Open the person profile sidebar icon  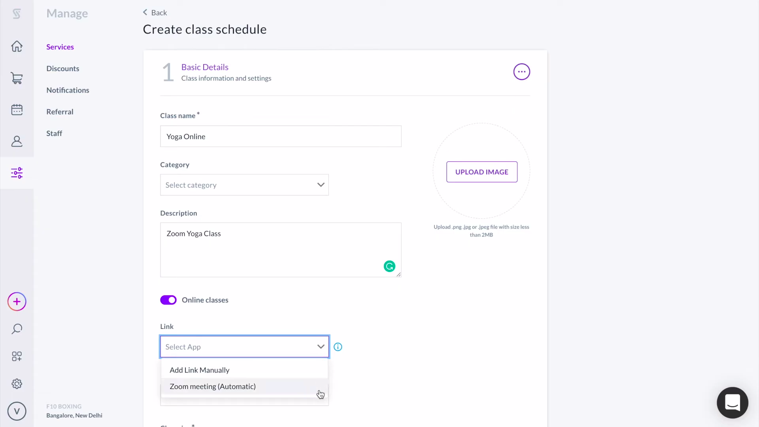click(17, 141)
